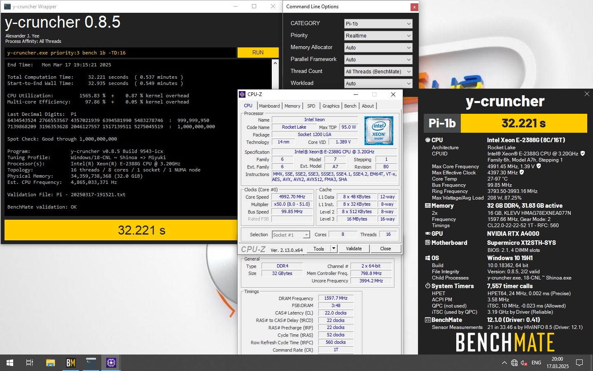Switch to CPU-Z taskbar icon
Viewport: 593px width, 371px height.
click(111, 363)
